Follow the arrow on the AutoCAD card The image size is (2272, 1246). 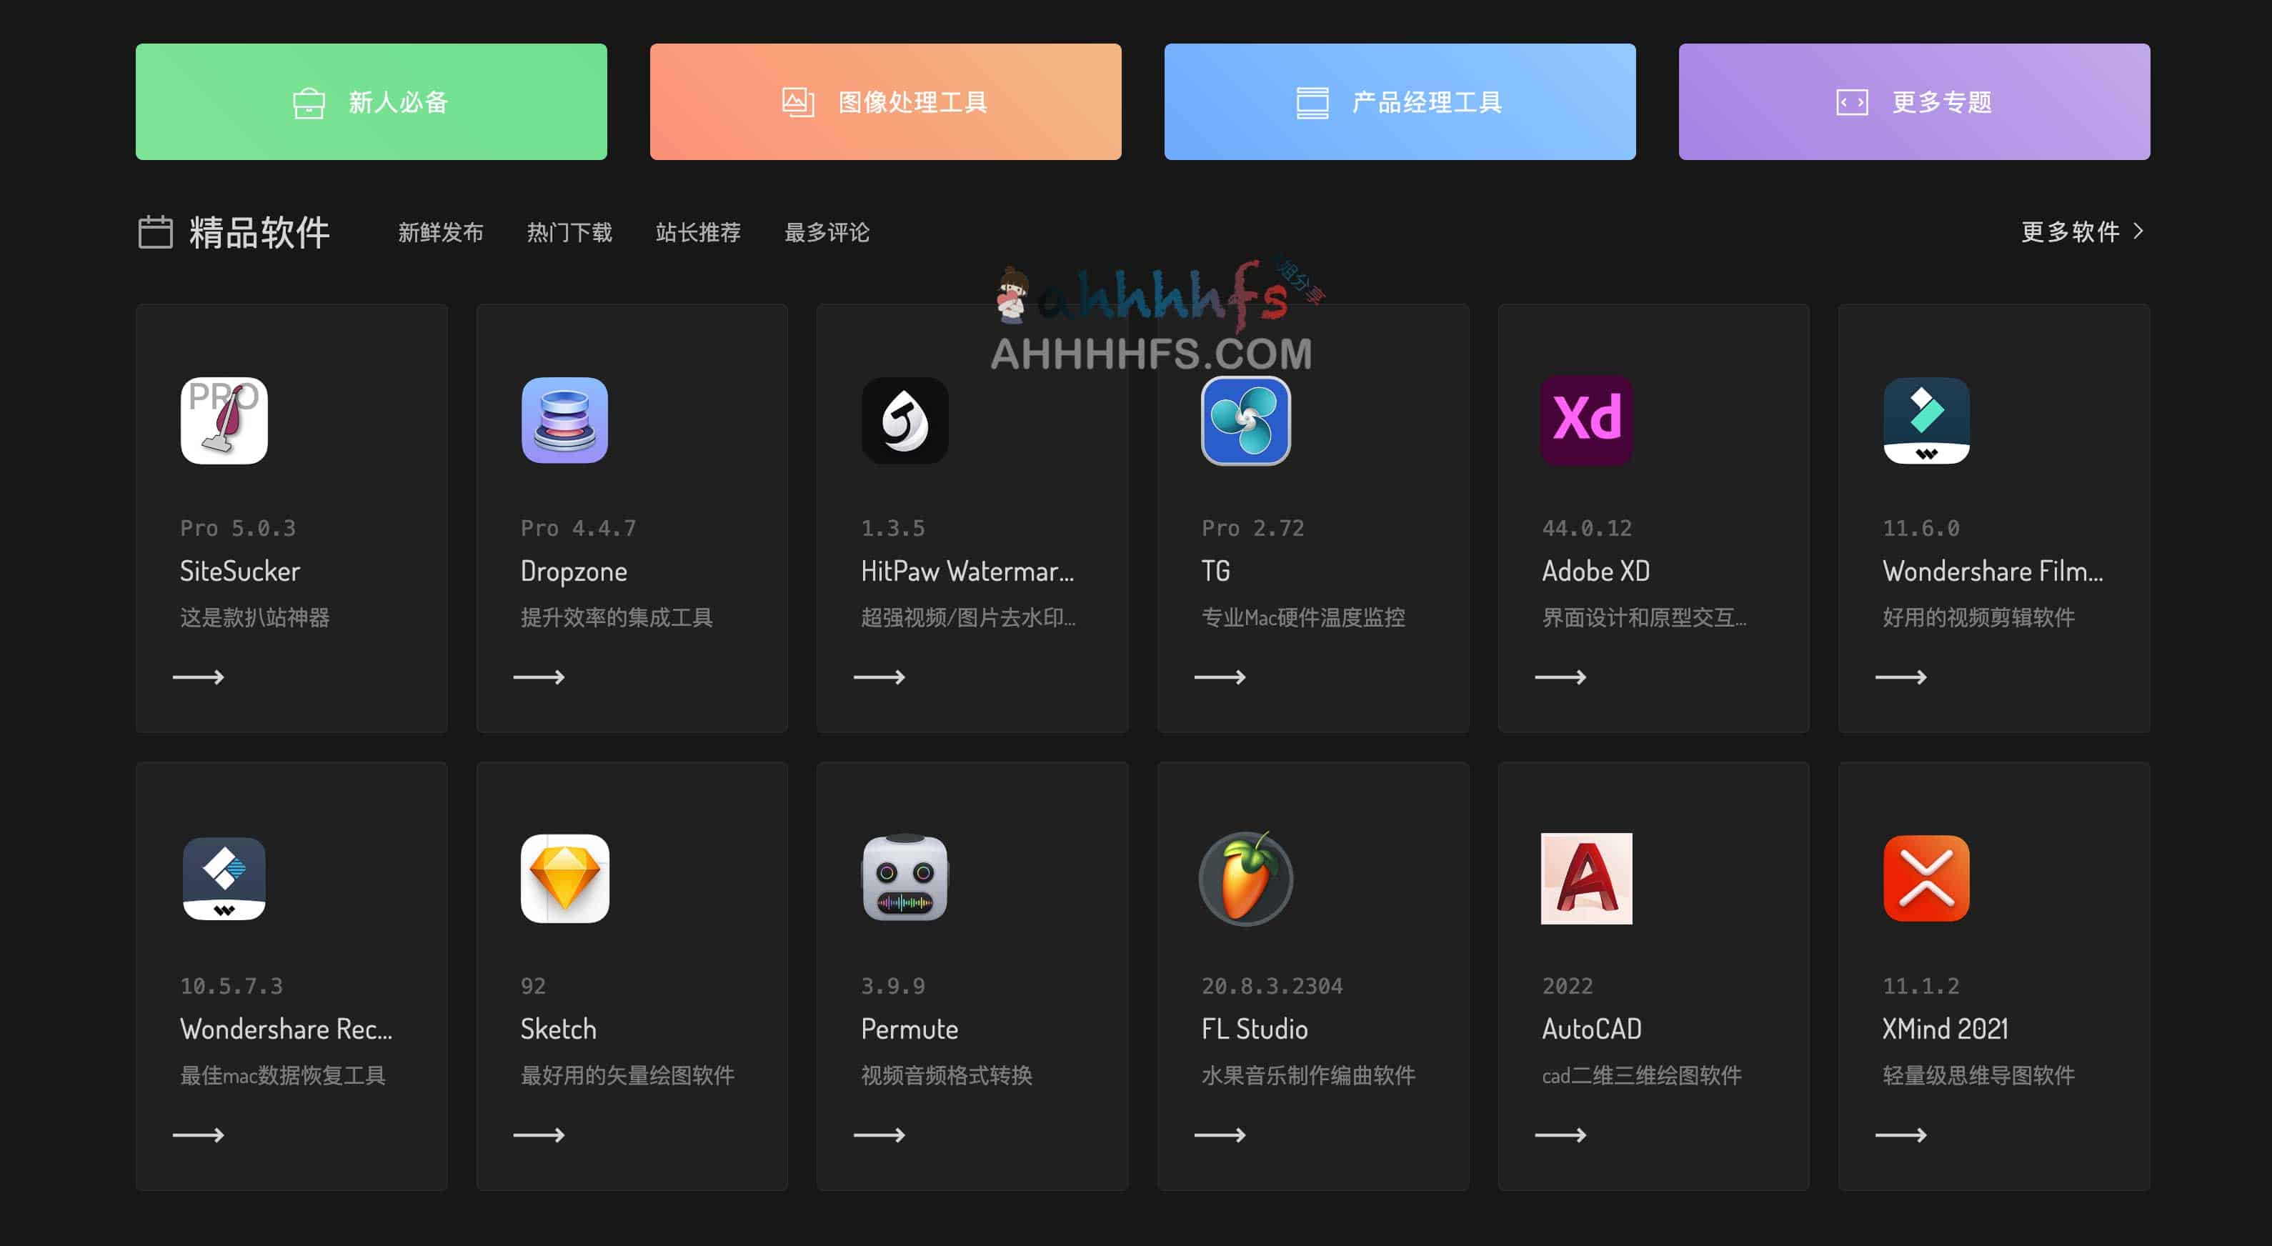pos(1560,1135)
